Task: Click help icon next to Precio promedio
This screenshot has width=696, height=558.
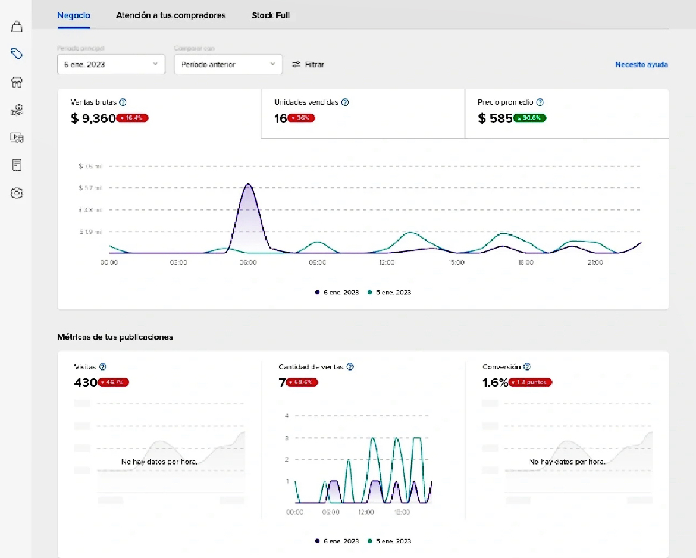Action: tap(540, 102)
